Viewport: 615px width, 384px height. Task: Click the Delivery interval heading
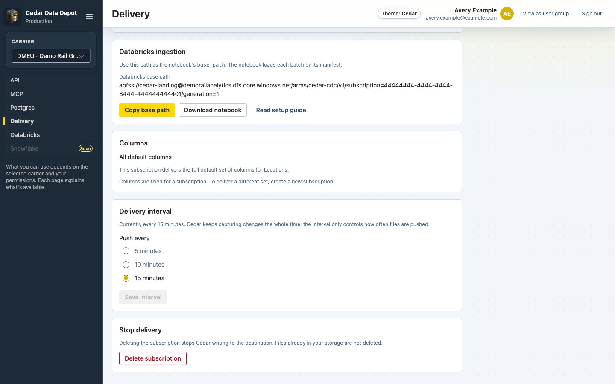pos(145,211)
